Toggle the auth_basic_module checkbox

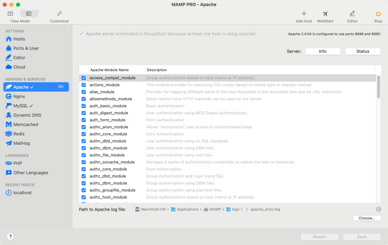(84, 106)
